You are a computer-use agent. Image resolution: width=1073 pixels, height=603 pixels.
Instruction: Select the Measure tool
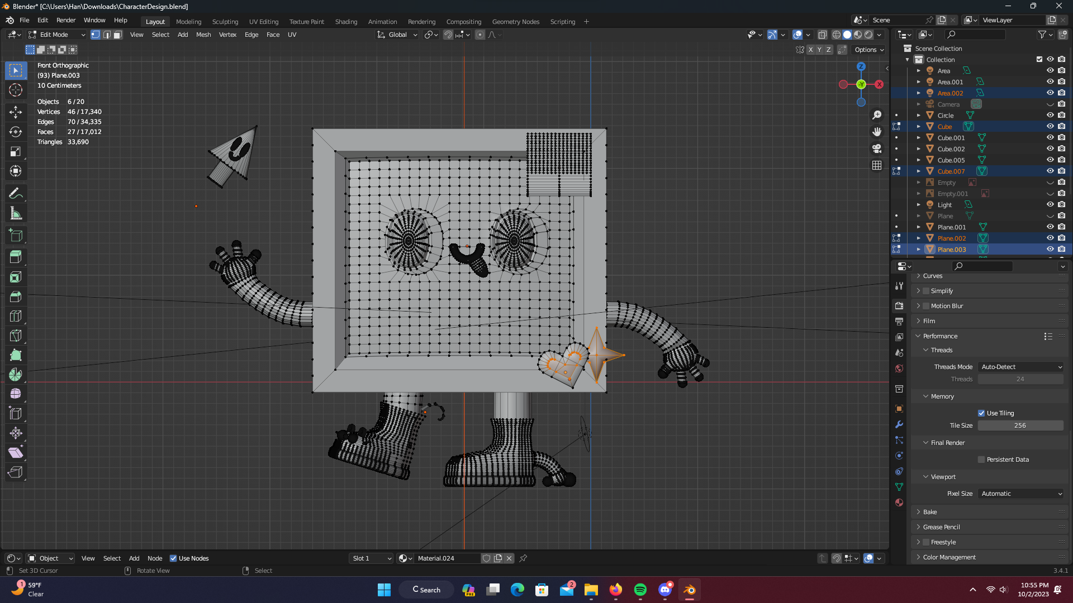16,213
